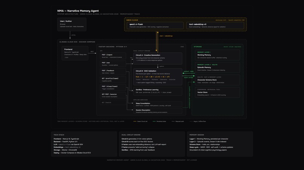
Task: Click the "Qwen Cloud call" legend entry
Action: coord(140,121)
